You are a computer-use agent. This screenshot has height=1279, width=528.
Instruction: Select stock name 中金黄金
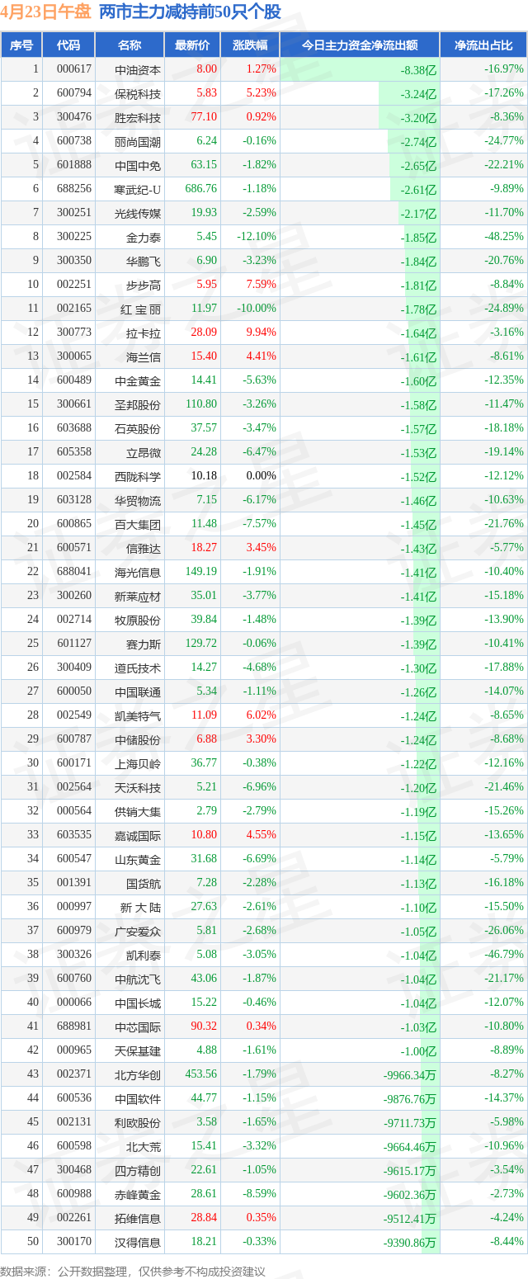pyautogui.click(x=138, y=380)
